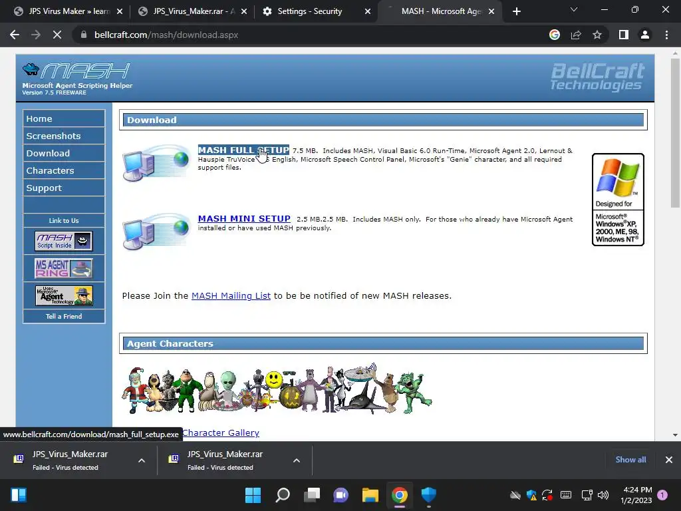This screenshot has height=511, width=681.
Task: Open the tab search dropdown arrow
Action: click(574, 9)
